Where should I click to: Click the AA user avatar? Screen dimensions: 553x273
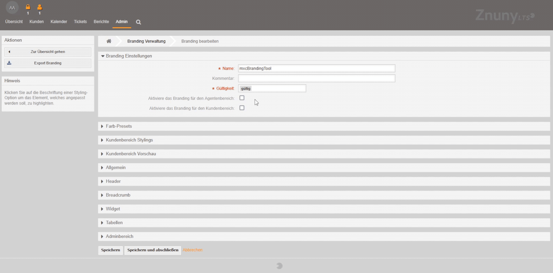pos(12,8)
